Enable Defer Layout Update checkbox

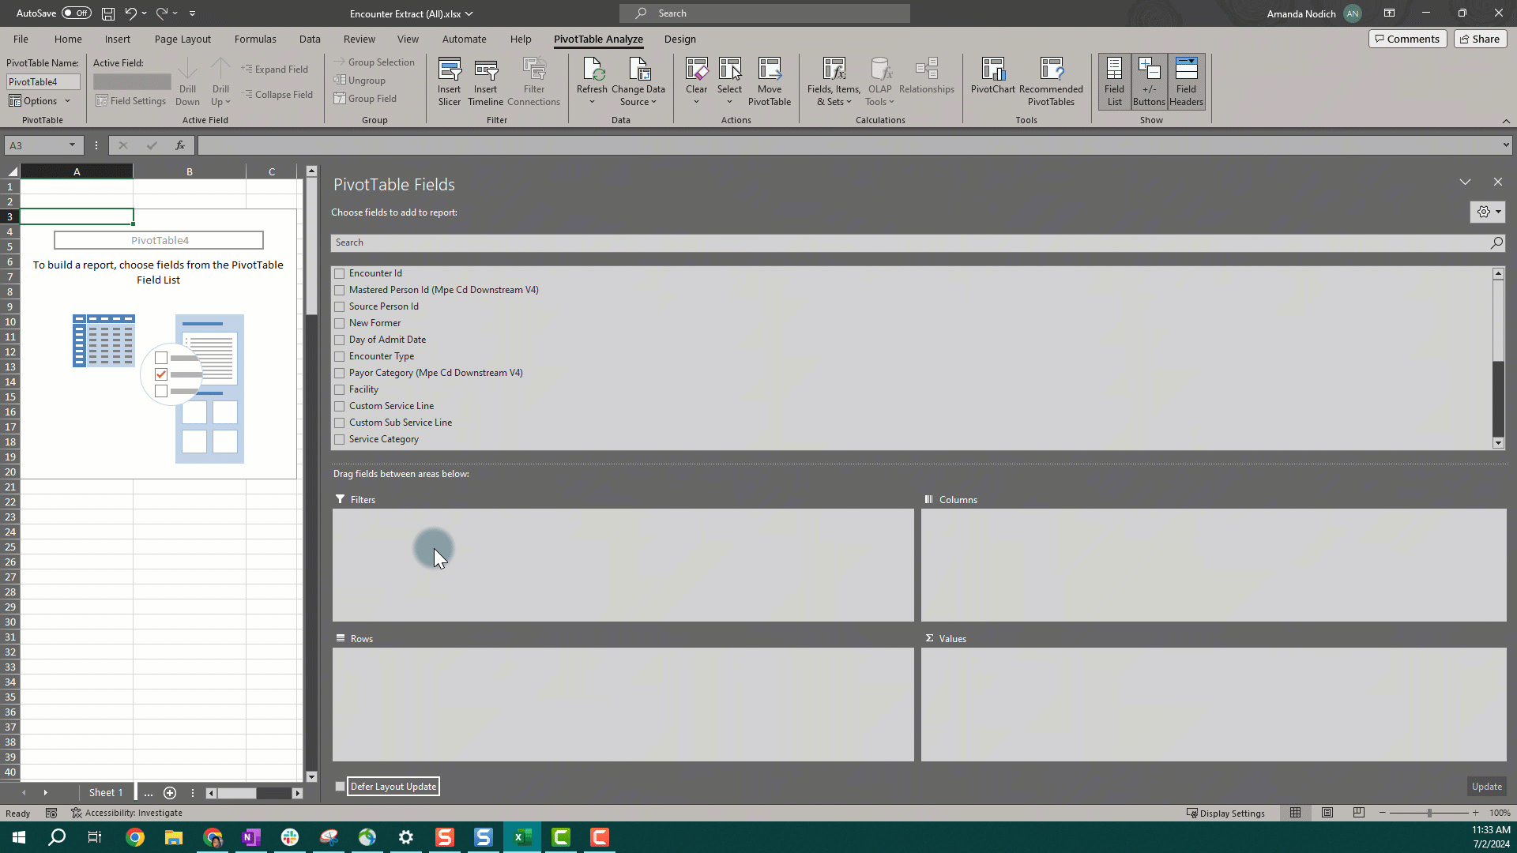(x=341, y=787)
